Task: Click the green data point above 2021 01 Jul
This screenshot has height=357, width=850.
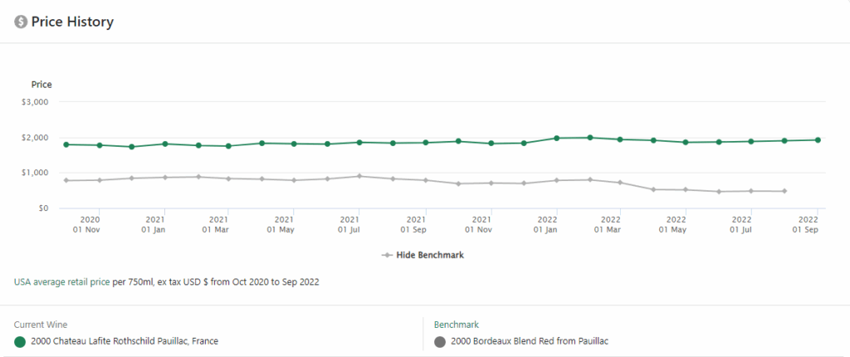Action: 359,142
